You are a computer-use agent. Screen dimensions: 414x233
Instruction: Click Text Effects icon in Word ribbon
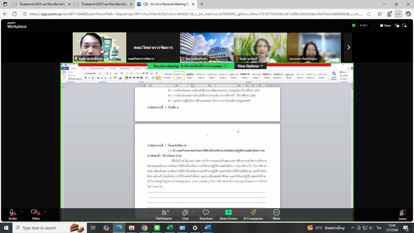tap(110, 78)
